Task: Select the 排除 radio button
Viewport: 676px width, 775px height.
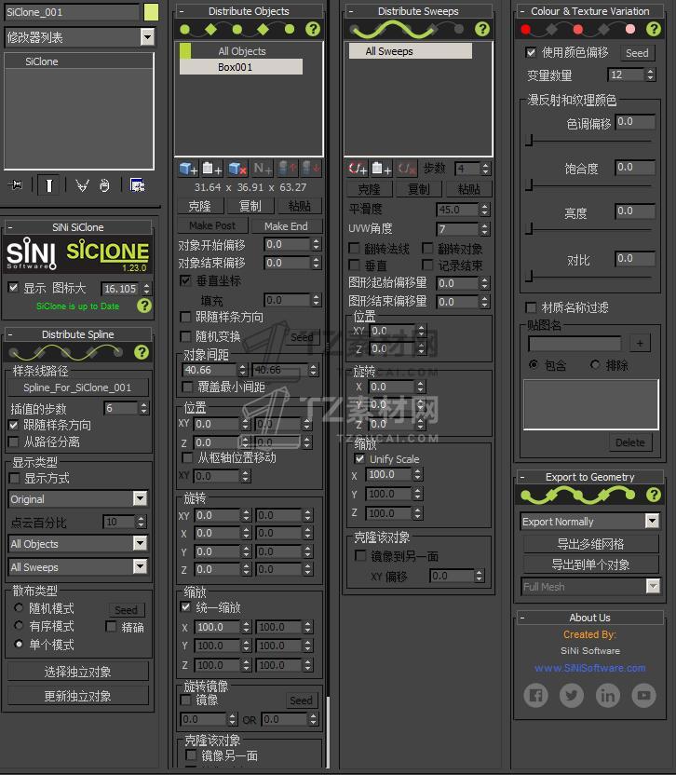Action: 595,365
